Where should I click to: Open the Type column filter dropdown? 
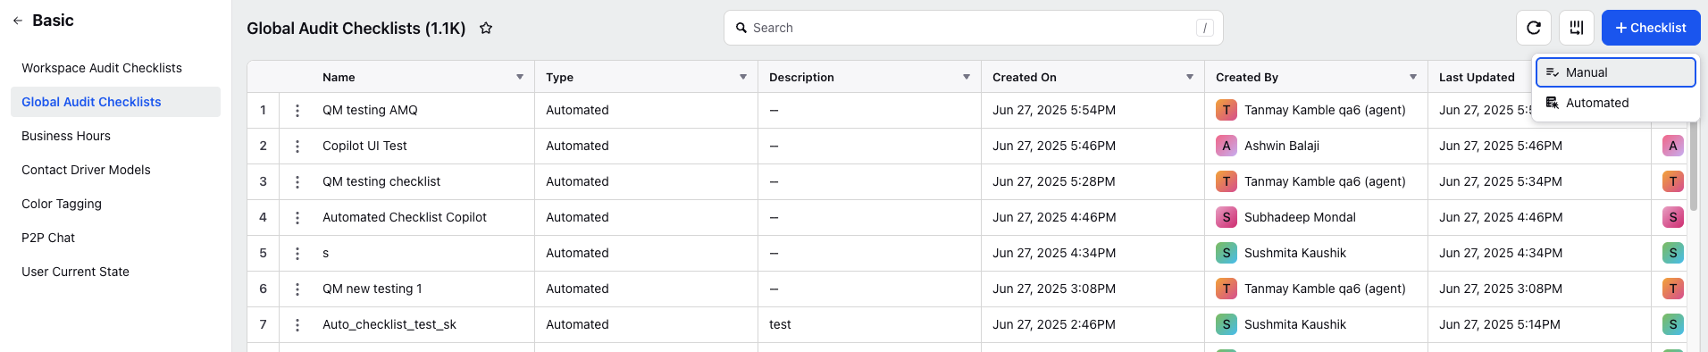743,77
